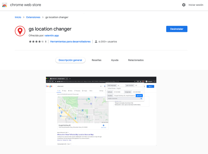Click the 'gs location changer' heading
This screenshot has height=154, width=208.
(x=50, y=29)
